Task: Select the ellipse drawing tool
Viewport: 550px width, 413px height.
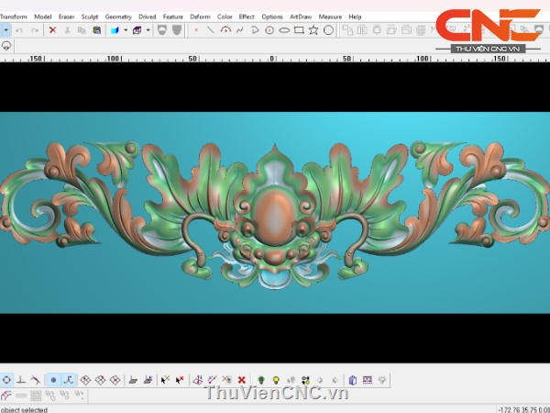Action: coord(284,29)
